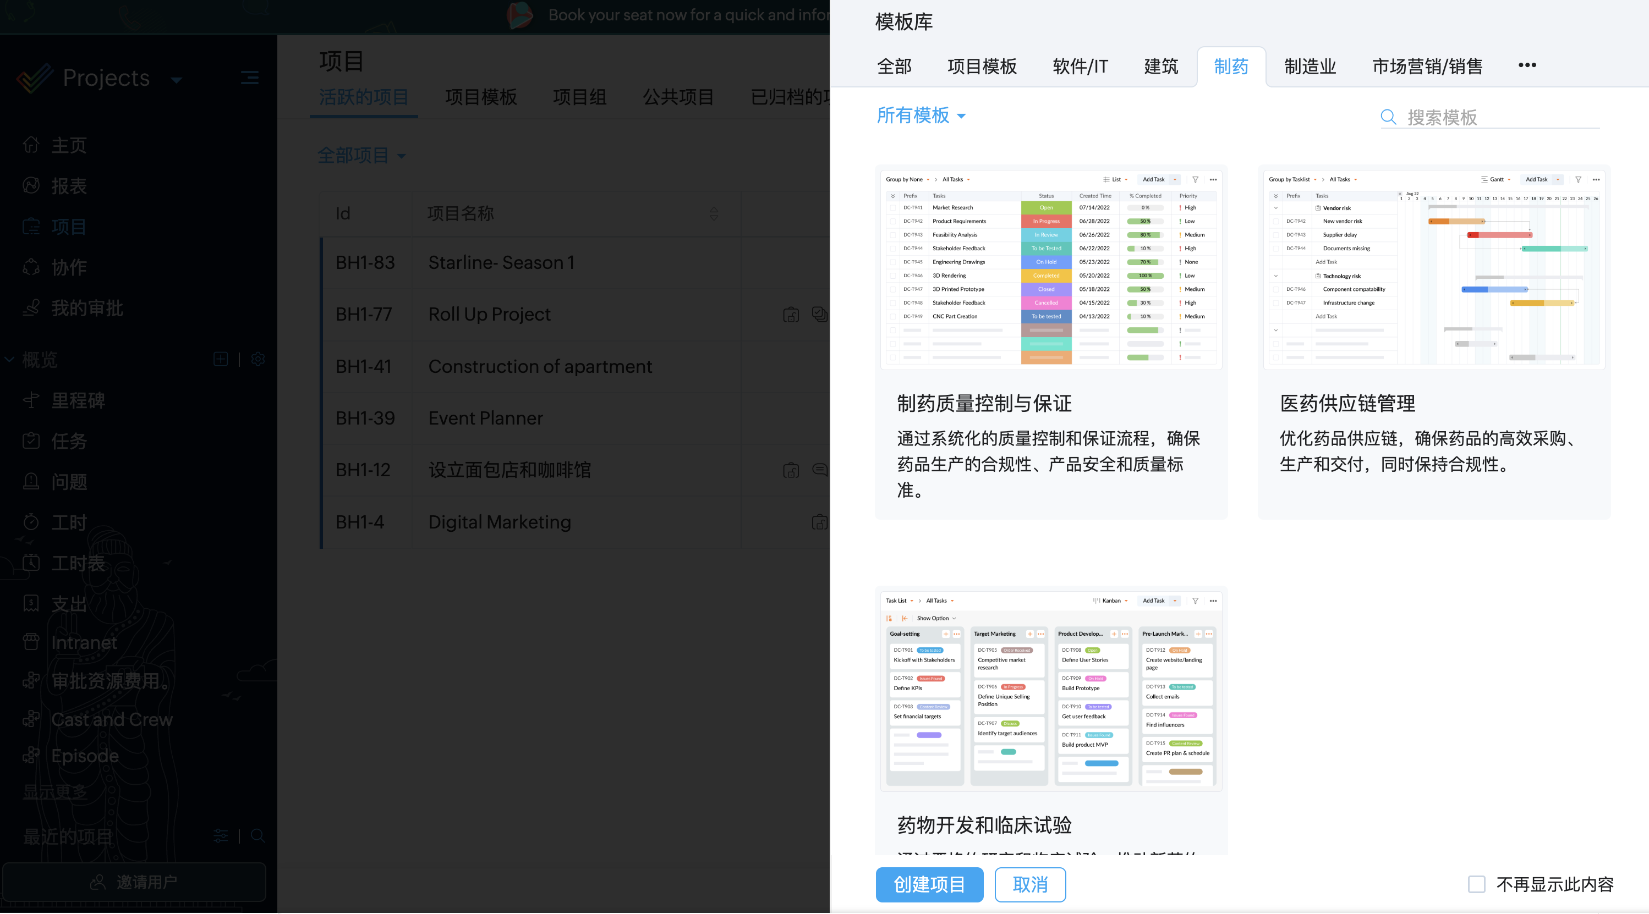Viewport: 1649px width, 914px height.
Task: Click the overview settings gear icon
Action: [258, 360]
